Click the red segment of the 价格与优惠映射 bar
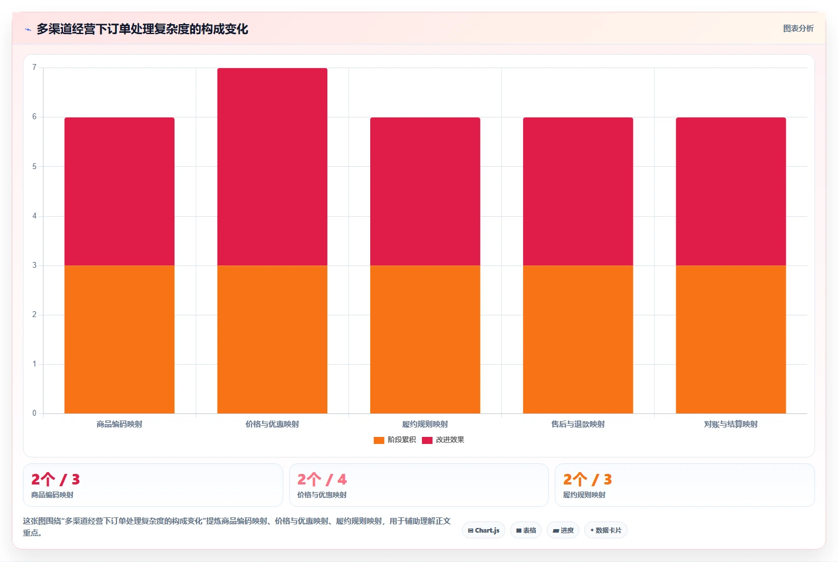Image resolution: width=838 pixels, height=562 pixels. click(272, 167)
